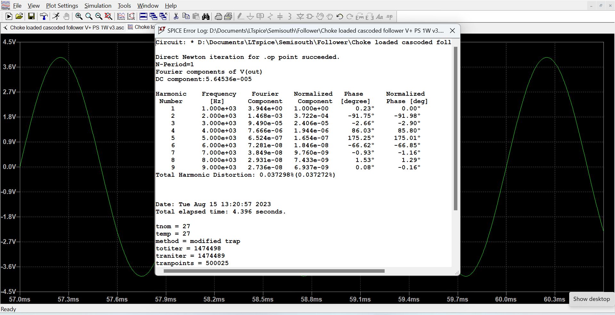This screenshot has height=315, width=615.
Task: Click the 'tranpoints = 500025' line
Action: point(192,263)
